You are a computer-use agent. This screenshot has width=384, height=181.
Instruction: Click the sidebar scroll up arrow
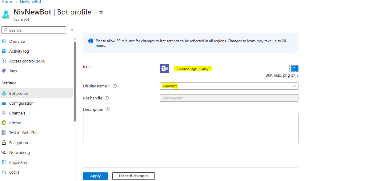click(74, 38)
